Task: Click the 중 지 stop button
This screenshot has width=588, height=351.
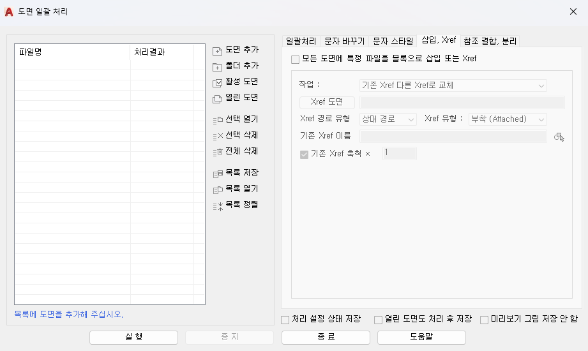Action: tap(229, 337)
